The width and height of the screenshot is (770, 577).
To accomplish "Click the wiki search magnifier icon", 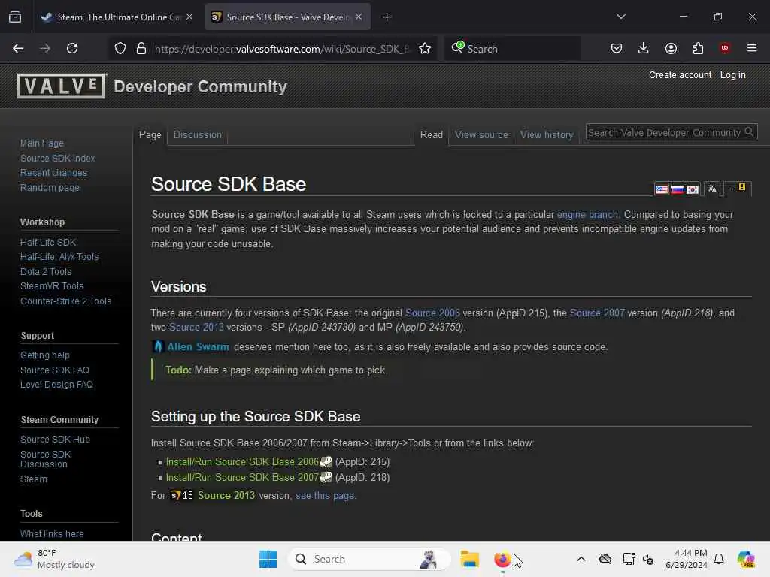I will click(x=749, y=132).
